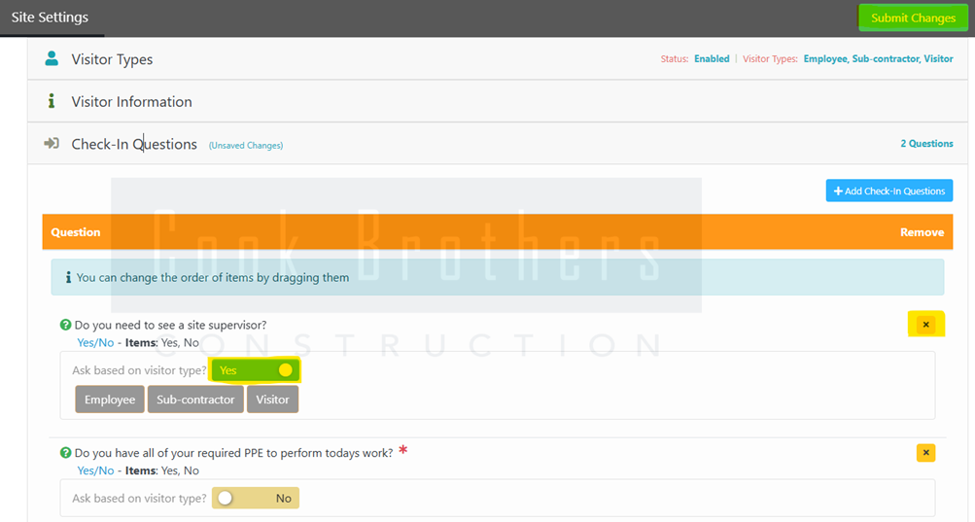Image resolution: width=975 pixels, height=522 pixels.
Task: Click the Question column header
Action: 75,232
